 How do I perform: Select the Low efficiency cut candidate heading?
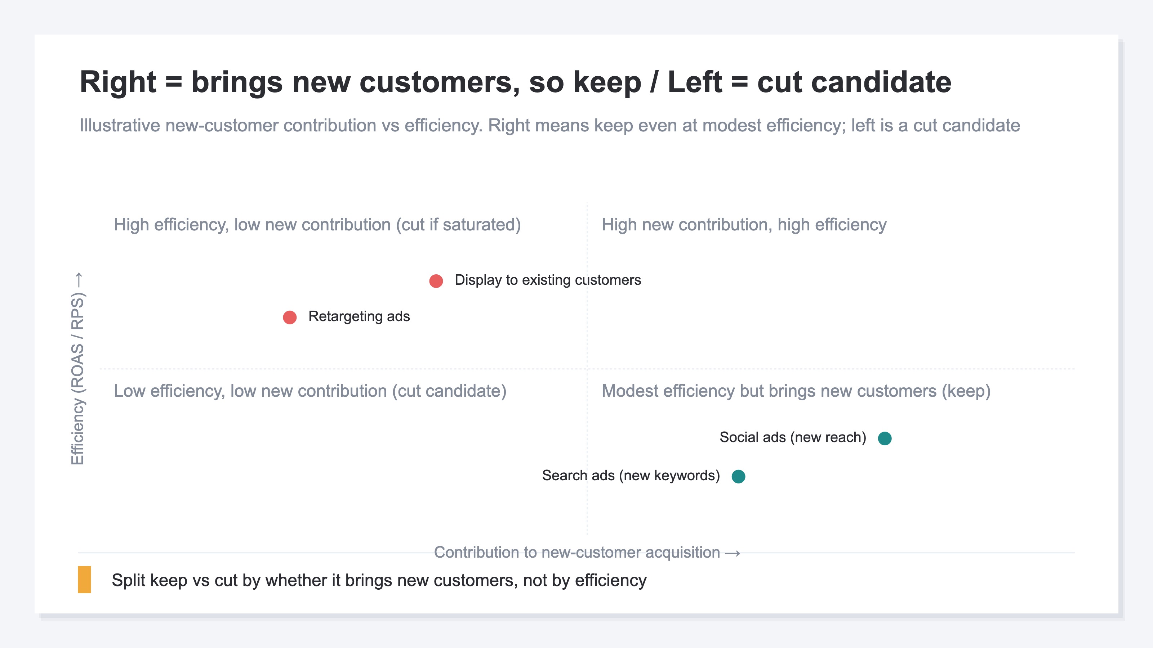310,391
